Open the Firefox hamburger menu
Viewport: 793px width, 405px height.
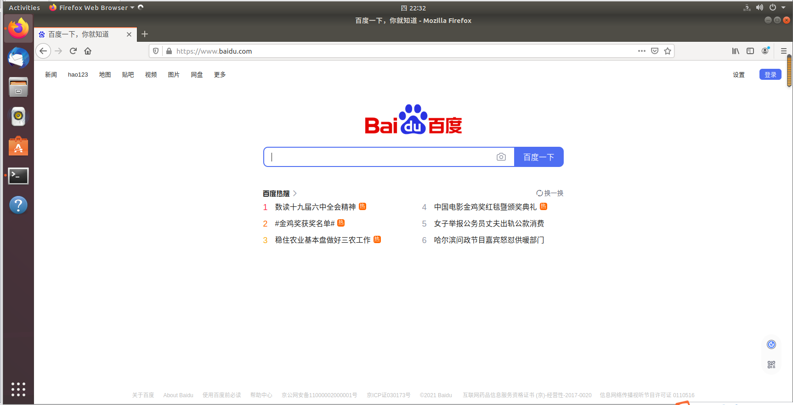784,51
